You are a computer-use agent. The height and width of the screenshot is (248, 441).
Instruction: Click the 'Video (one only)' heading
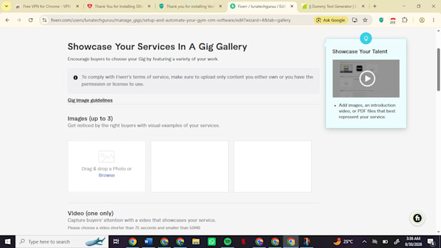(91, 213)
